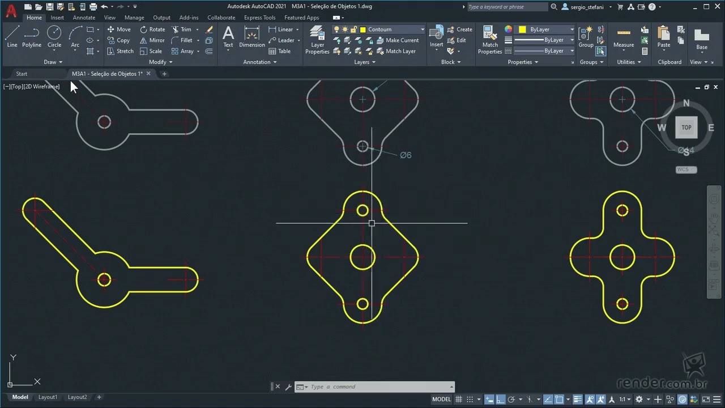Viewport: 725px width, 408px height.
Task: Click the Save icon in quick access toolbar
Action: pyautogui.click(x=50, y=7)
